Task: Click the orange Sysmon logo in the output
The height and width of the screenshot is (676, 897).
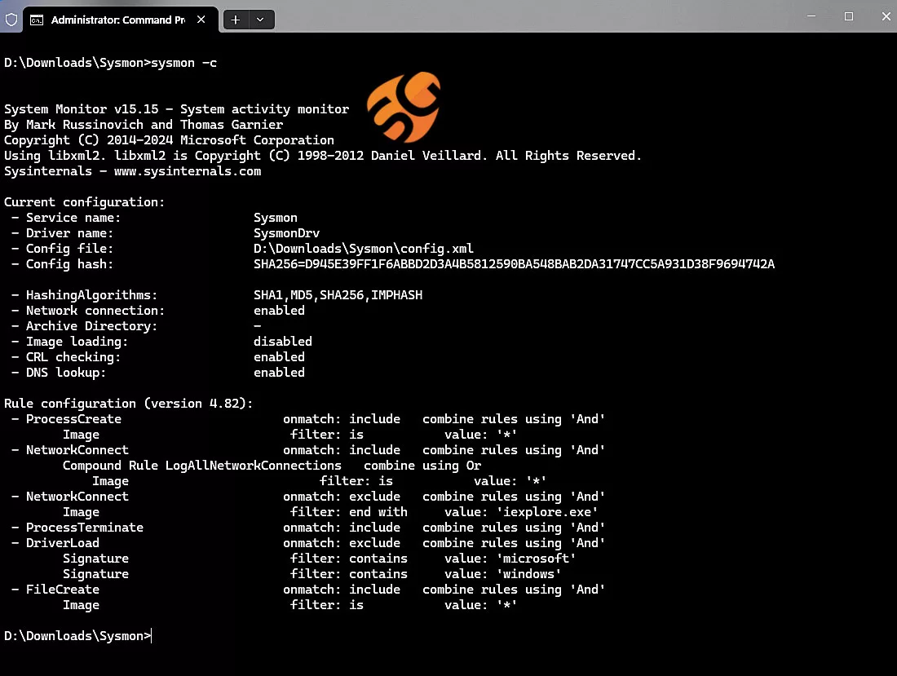Action: click(405, 107)
